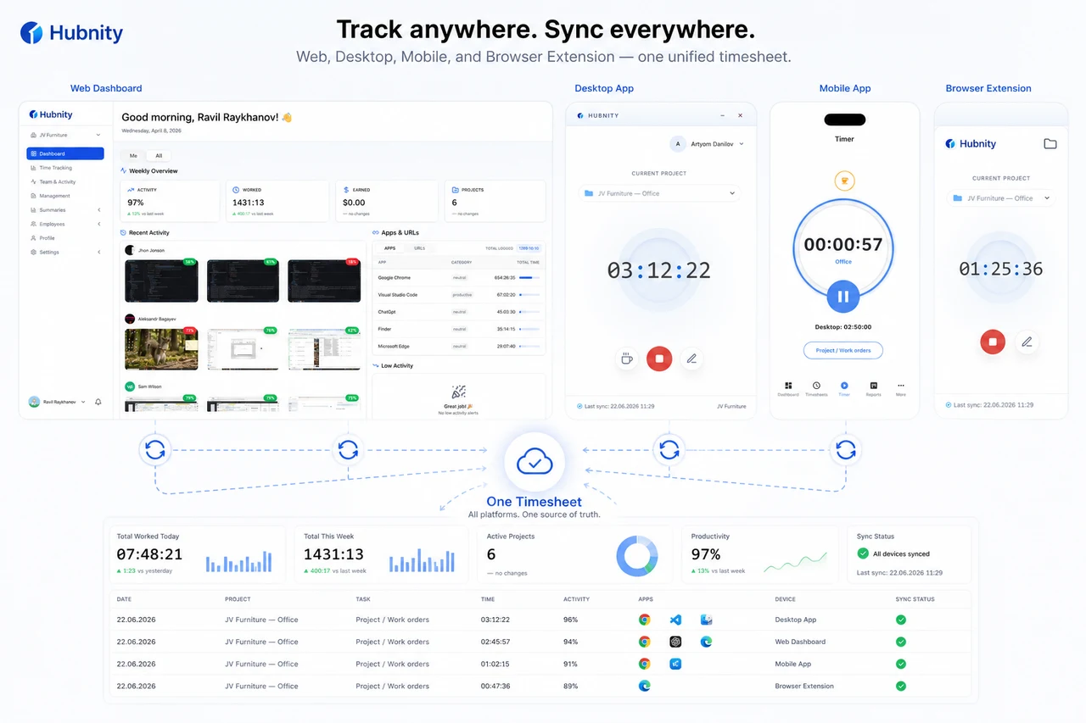
Task: Tap the More tab in Mobile App bar
Action: click(901, 389)
